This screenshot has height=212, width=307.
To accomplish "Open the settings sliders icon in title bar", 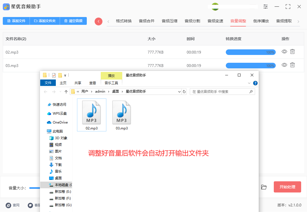I will pyautogui.click(x=265, y=7).
